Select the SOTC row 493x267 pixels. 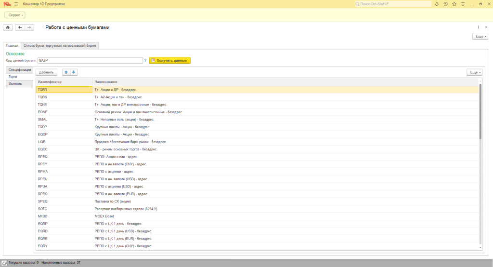257,209
